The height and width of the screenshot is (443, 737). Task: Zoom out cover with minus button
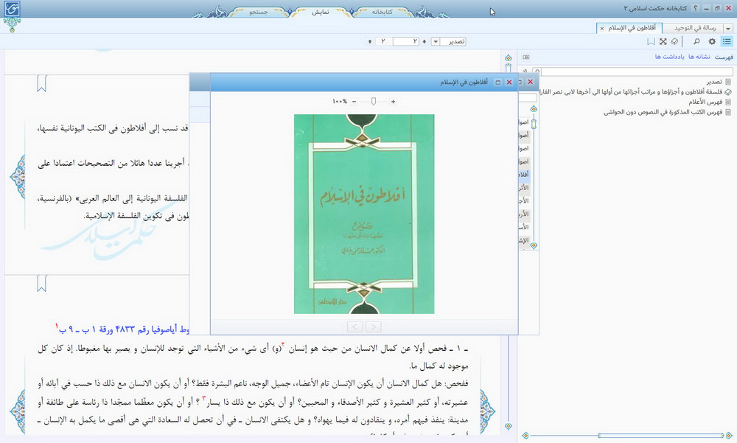pos(354,102)
